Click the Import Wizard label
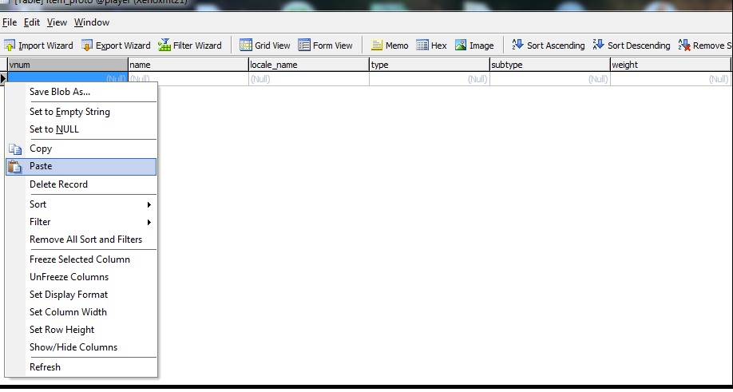This screenshot has height=392, width=733. click(x=46, y=46)
